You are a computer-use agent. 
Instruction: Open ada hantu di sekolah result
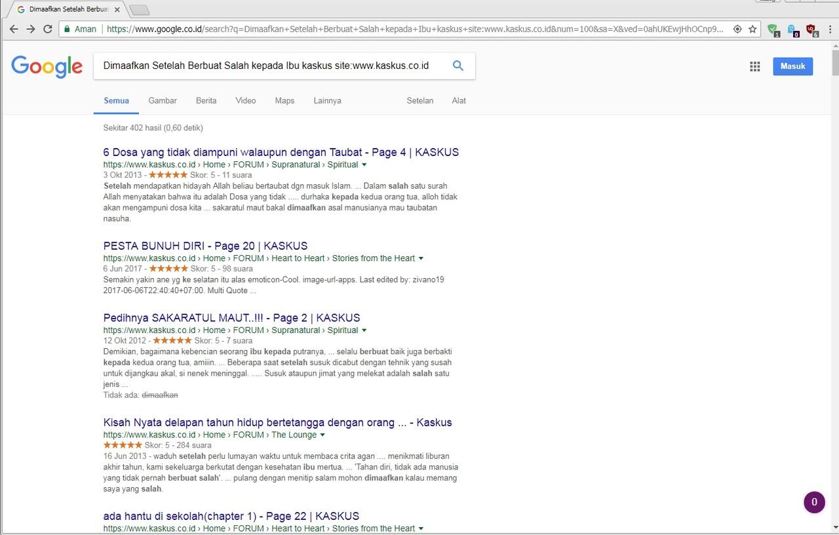(231, 516)
